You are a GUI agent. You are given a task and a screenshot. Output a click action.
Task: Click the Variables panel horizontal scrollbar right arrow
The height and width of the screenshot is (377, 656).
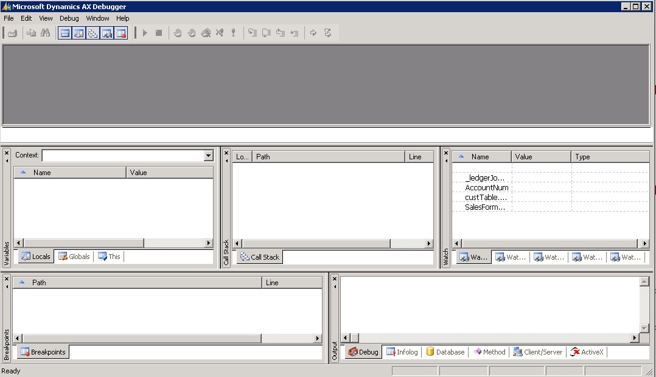(x=208, y=243)
